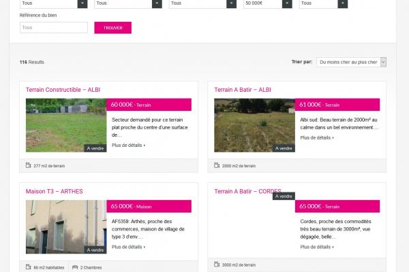
Task: Click the Référence du bien input field
Action: pyautogui.click(x=54, y=28)
